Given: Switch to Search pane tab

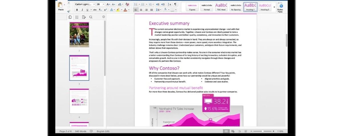Looking at the screenshot, I should point(91,17).
